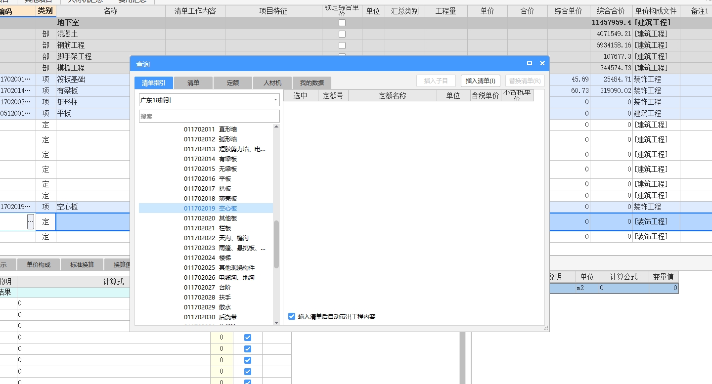
Task: Click the scrollbar thumb of the 清单 list
Action: point(276,244)
